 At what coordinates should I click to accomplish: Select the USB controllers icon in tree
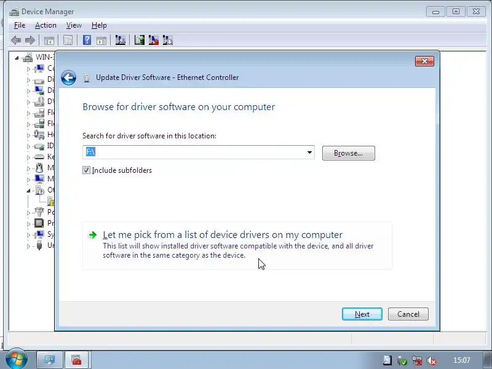(39, 245)
